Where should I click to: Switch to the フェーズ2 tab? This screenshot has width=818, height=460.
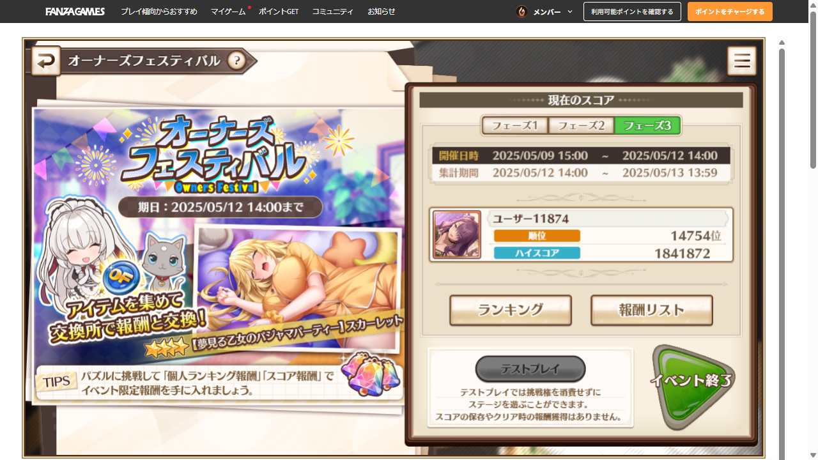click(582, 125)
